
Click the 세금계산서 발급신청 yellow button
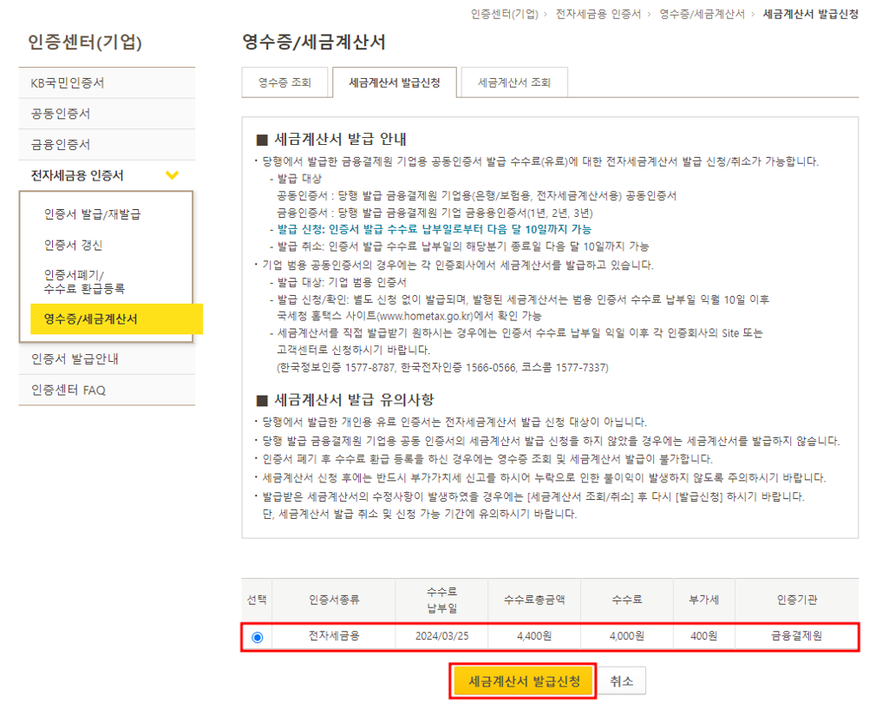(521, 680)
